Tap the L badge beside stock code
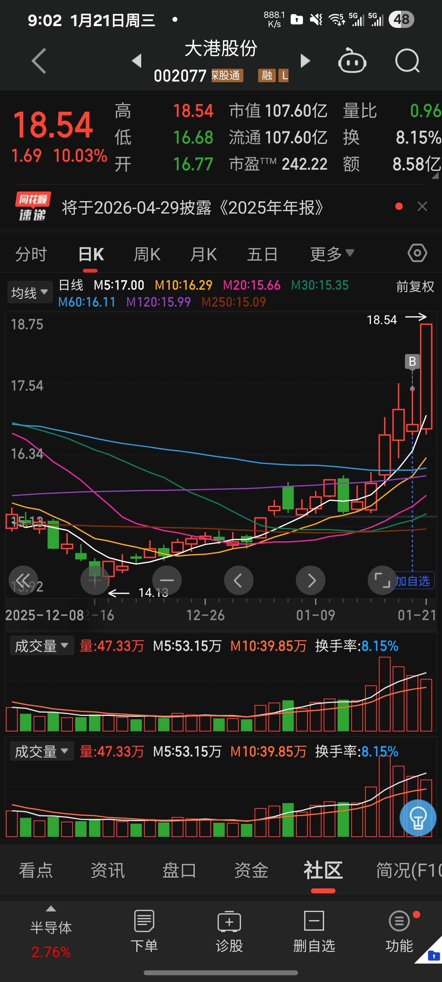The width and height of the screenshot is (442, 982). 284,75
